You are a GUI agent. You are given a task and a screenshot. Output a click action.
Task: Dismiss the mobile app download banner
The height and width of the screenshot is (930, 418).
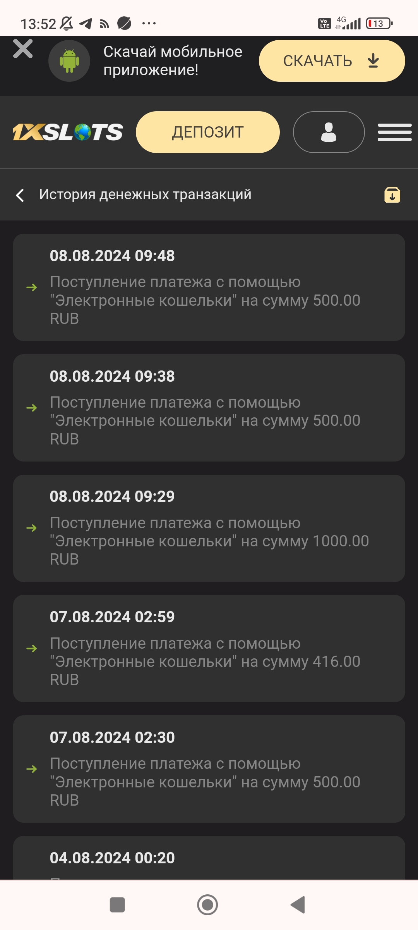[23, 49]
